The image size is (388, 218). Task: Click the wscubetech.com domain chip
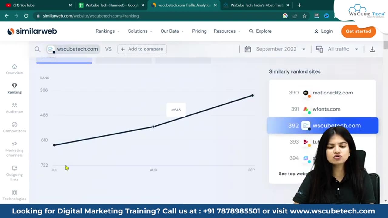coord(73,49)
